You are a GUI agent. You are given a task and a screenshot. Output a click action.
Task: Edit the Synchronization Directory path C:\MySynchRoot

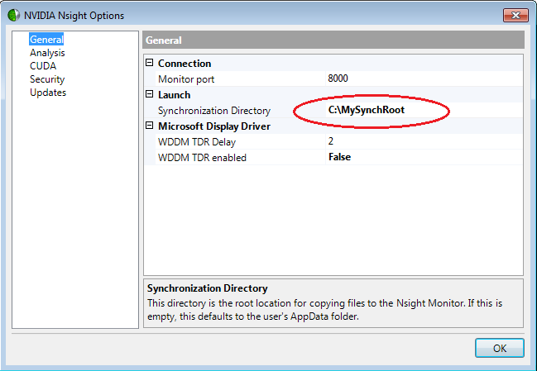(x=424, y=110)
